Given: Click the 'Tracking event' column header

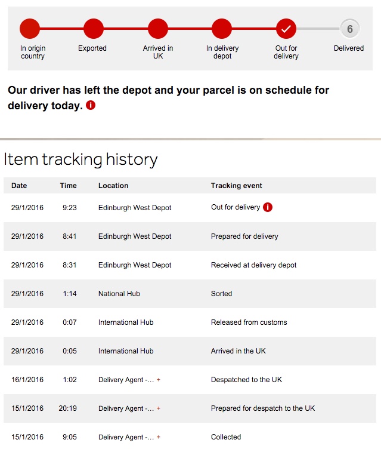Looking at the screenshot, I should (x=237, y=186).
